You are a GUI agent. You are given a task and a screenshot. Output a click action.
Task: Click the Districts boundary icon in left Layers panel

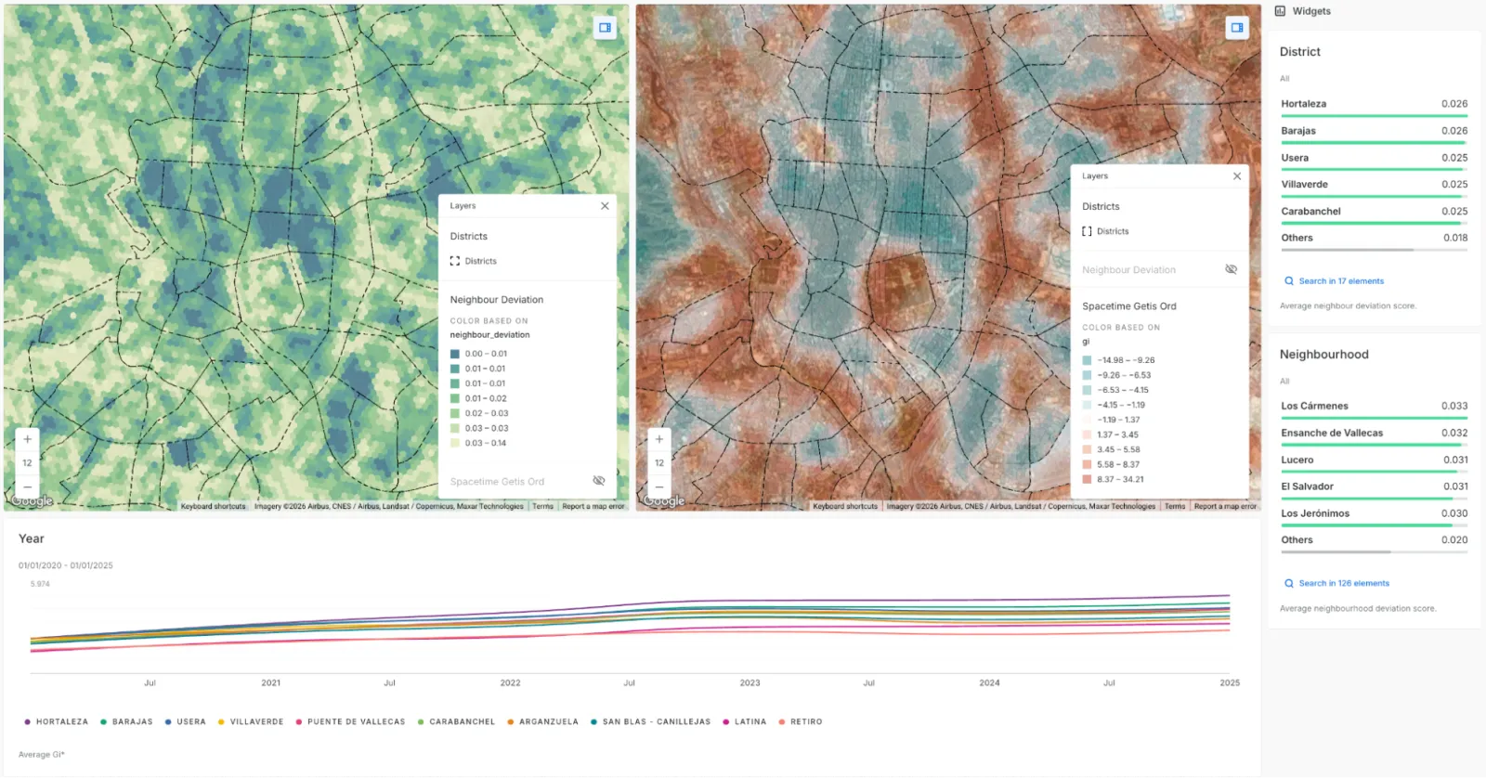point(455,261)
